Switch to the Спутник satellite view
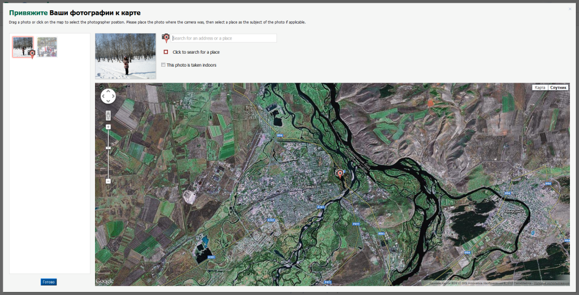 click(x=559, y=88)
